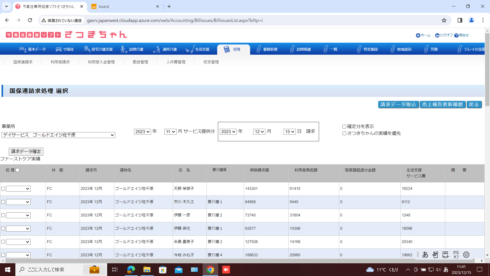Click the home icon link
Screen dimensions: 490x276
click(418, 36)
